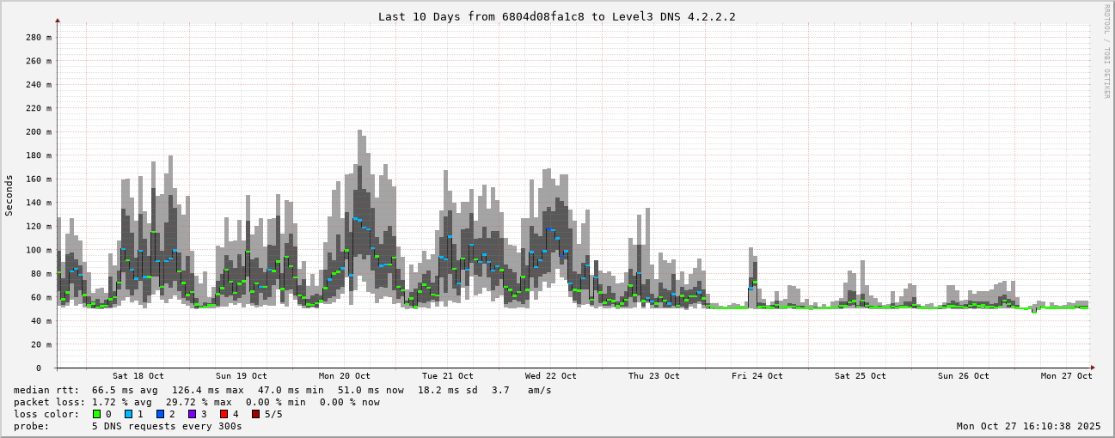Click the dark red 5/5 loss swatch

pyautogui.click(x=255, y=414)
